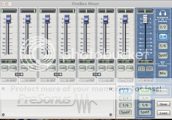Viewport: 172px width, 120px height.
Task: Click the Mic 2 channel name field
Action: click(x=28, y=80)
